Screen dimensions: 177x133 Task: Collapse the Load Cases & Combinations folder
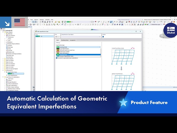[x=3, y=77]
